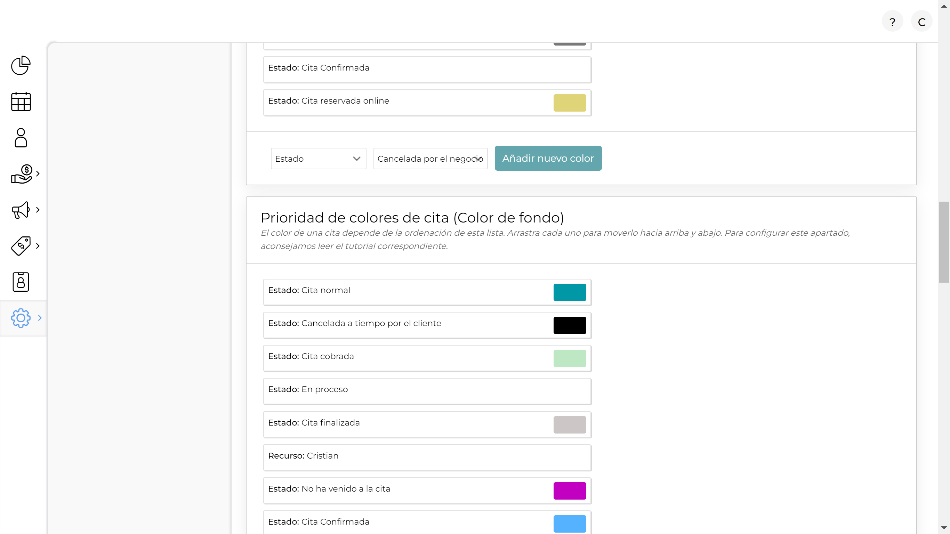Click the blue swatch for Cita Confirmada
950x534 pixels.
point(570,524)
